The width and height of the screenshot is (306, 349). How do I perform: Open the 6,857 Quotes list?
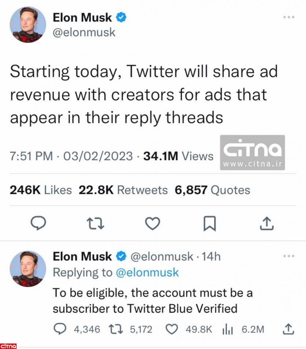212,190
